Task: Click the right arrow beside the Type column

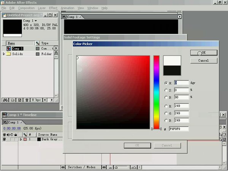Action: pos(56,48)
